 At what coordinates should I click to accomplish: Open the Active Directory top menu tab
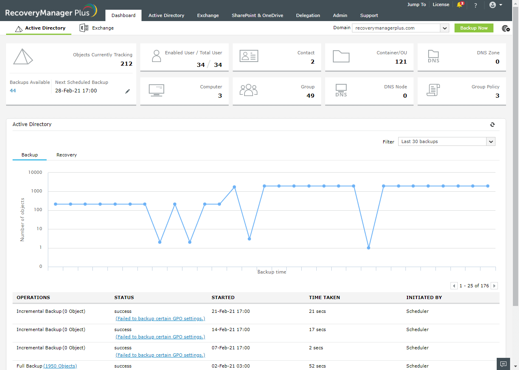click(166, 15)
